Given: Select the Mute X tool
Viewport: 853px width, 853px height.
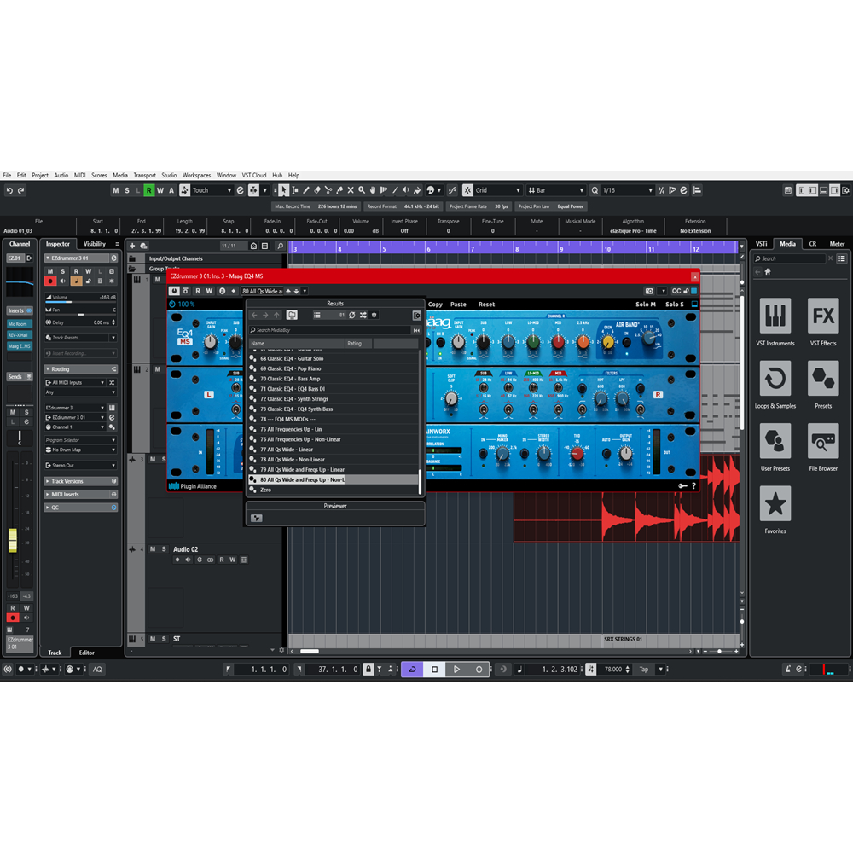Looking at the screenshot, I should (x=351, y=190).
